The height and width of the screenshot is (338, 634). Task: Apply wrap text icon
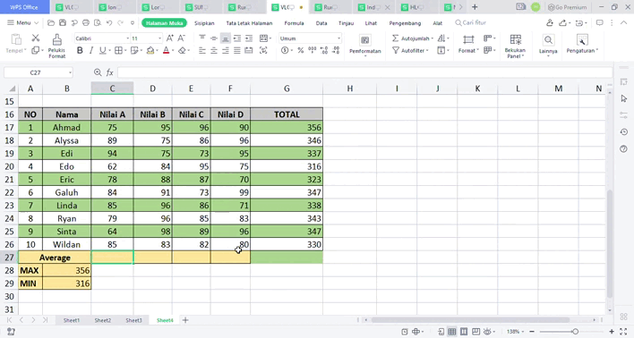263,50
